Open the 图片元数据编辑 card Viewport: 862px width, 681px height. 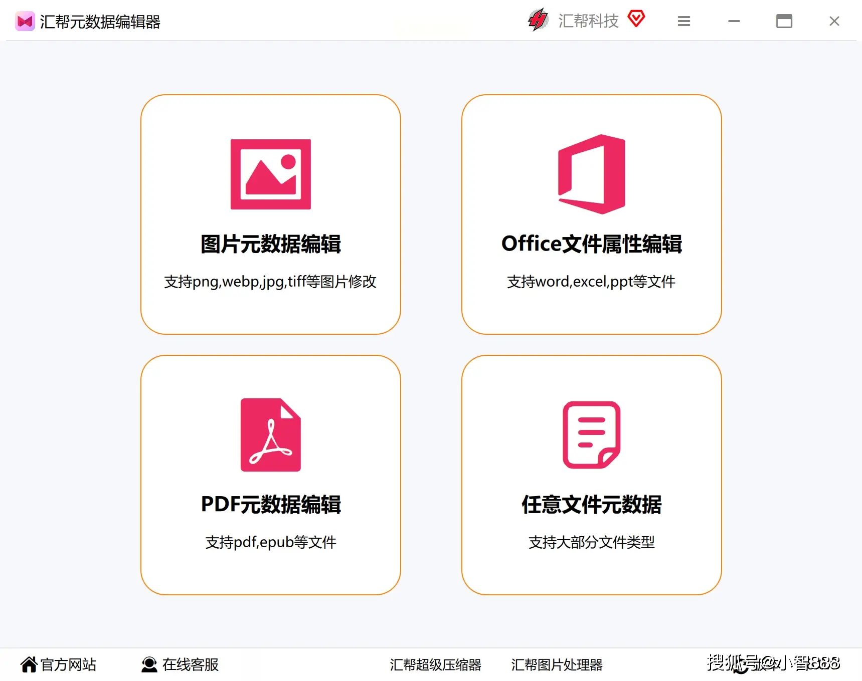coord(270,215)
